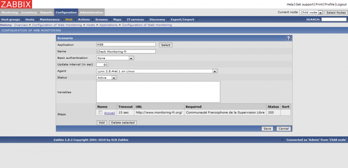348x168 pixels.
Task: Click the Zabbix 1.8.2 copyright footer text
Action: (91, 140)
